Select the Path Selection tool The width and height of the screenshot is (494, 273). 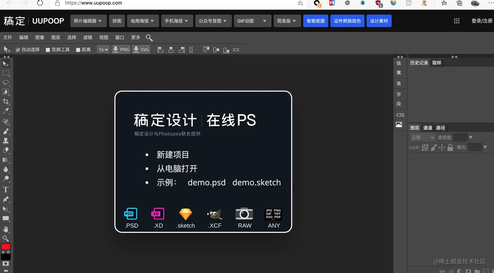(6, 209)
